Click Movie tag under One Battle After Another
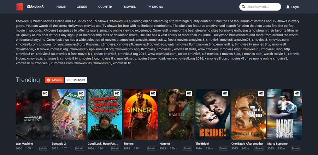Screen dimensions: 318x155 point(260,149)
